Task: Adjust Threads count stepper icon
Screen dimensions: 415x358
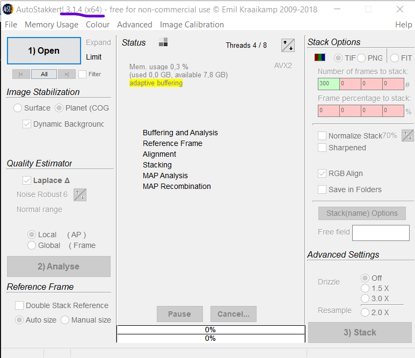Action: pyautogui.click(x=288, y=45)
